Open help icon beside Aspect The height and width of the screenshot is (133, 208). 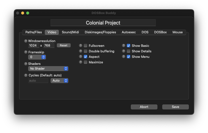click(x=80, y=57)
